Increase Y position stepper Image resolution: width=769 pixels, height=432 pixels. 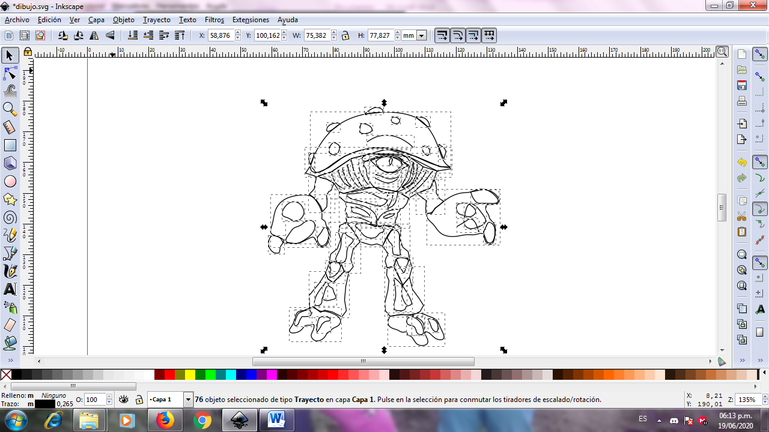tap(285, 33)
